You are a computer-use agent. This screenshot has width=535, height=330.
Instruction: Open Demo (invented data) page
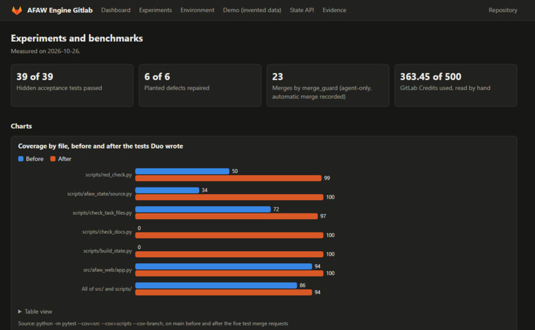[252, 10]
